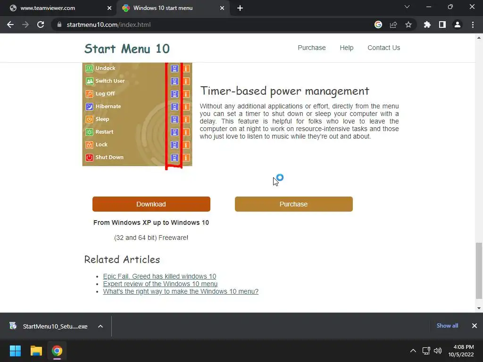Open the Windows Start button

tap(15, 351)
